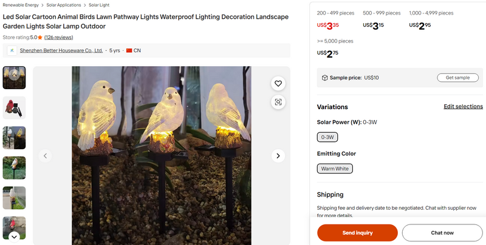The image size is (486, 245).
Task: Click the image search scan icon
Action: pyautogui.click(x=278, y=102)
